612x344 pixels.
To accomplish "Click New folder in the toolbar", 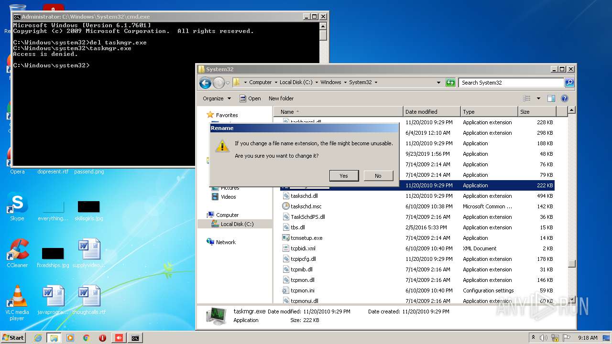I will coord(281,98).
